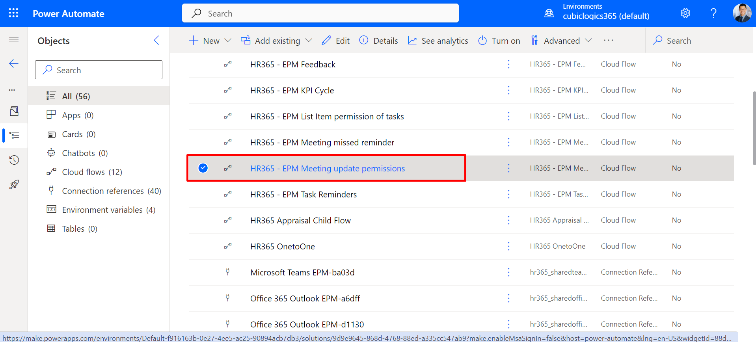
Task: Toggle the hamburger navigation menu
Action: point(14,39)
